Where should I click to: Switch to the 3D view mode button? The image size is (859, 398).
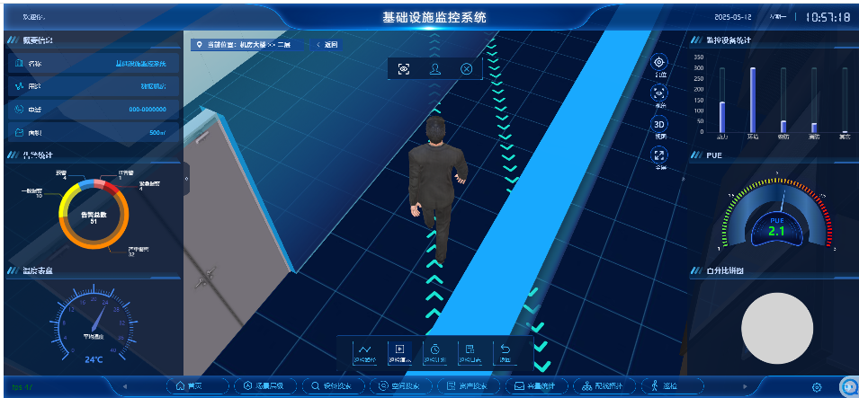[x=659, y=124]
